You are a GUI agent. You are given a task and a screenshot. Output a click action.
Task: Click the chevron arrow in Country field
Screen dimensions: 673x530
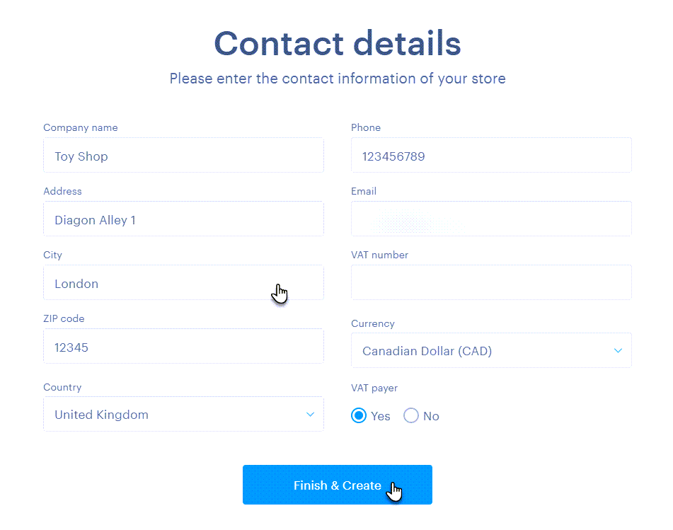pyautogui.click(x=310, y=415)
